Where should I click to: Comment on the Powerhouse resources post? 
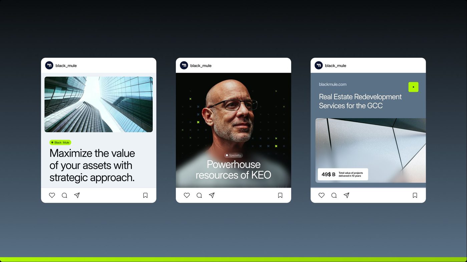tap(199, 195)
